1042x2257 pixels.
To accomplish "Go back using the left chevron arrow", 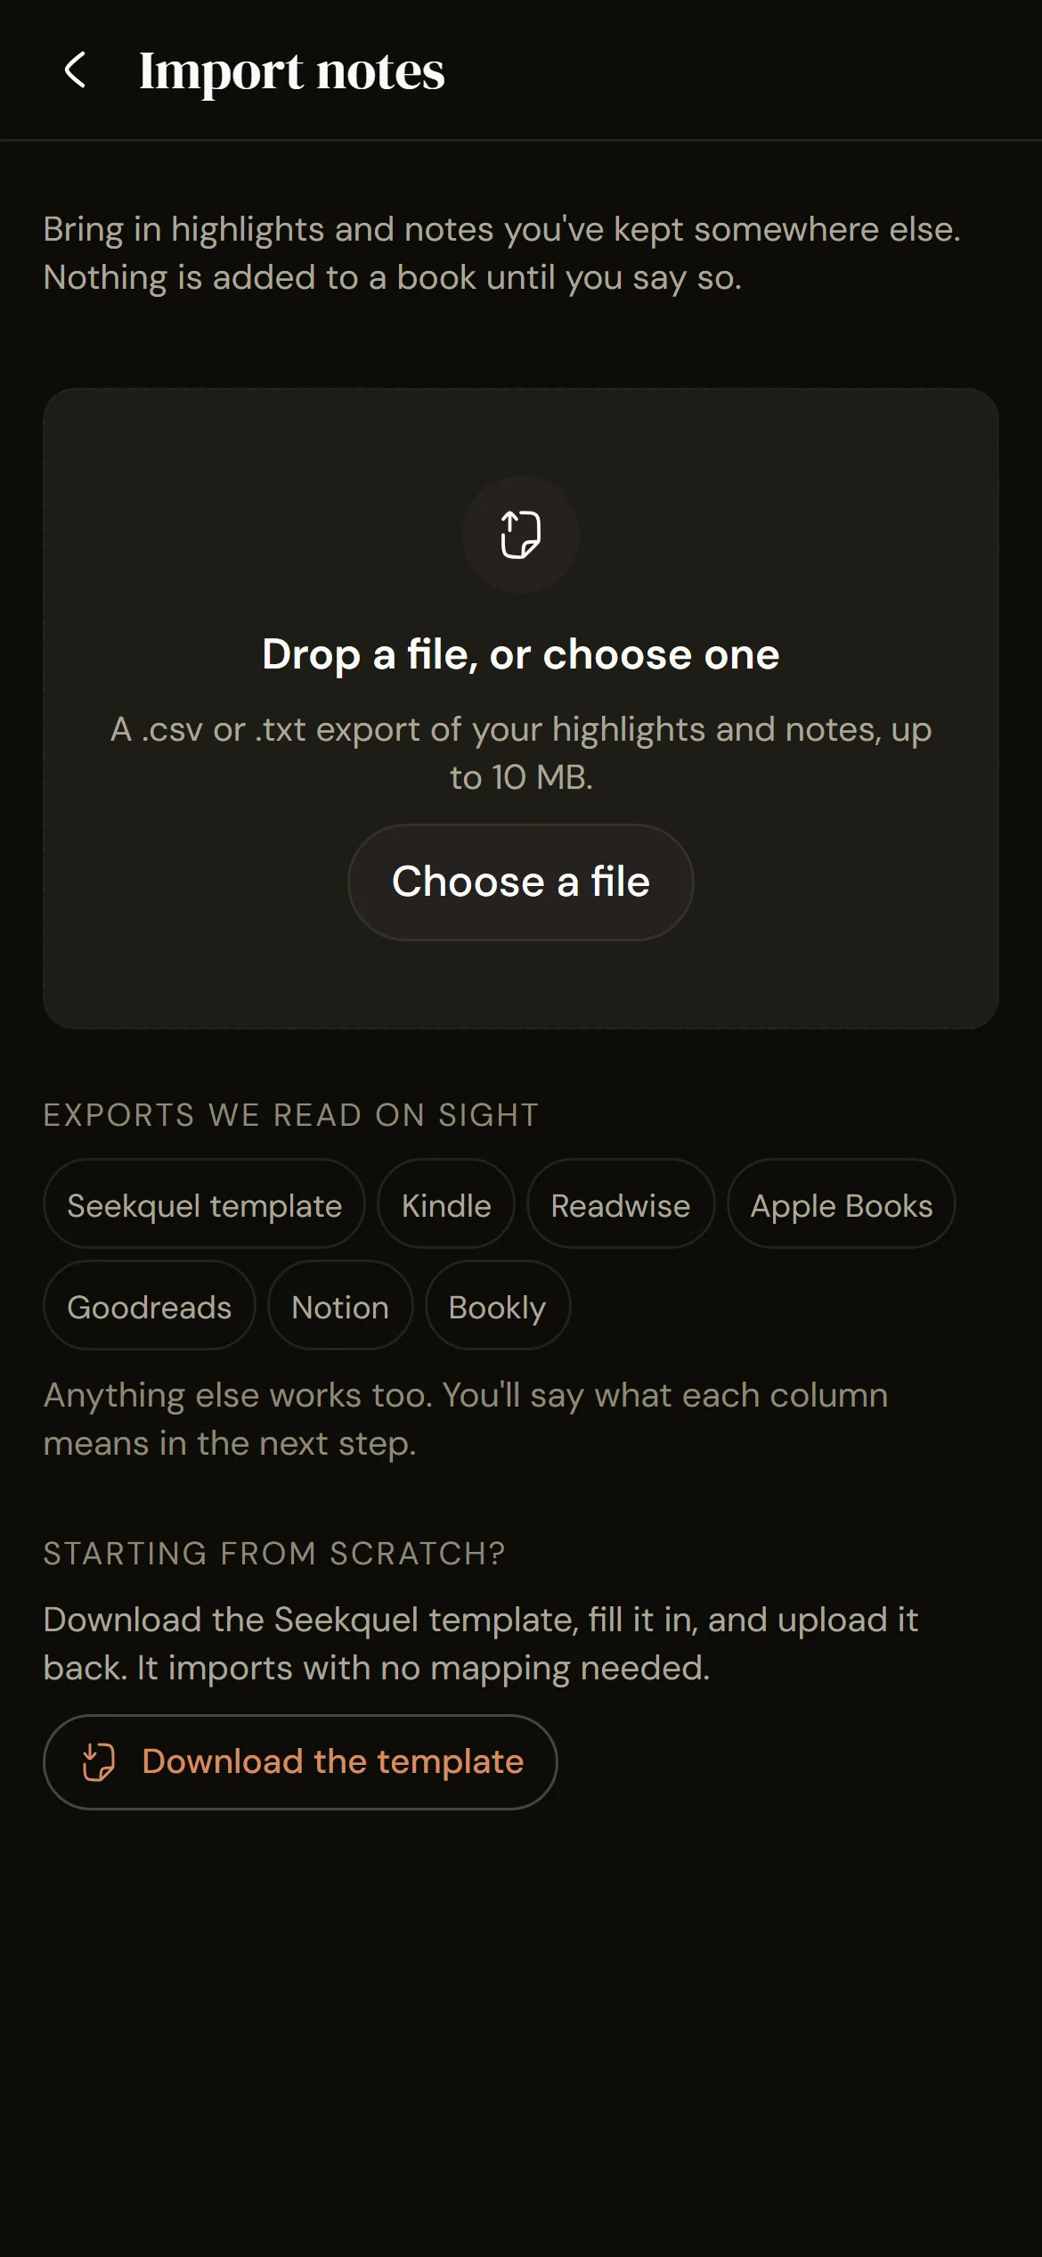I will coord(76,70).
